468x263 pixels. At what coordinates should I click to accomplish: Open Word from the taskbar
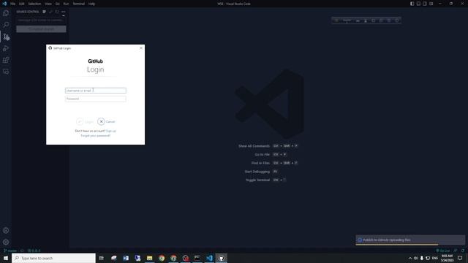[126, 258]
